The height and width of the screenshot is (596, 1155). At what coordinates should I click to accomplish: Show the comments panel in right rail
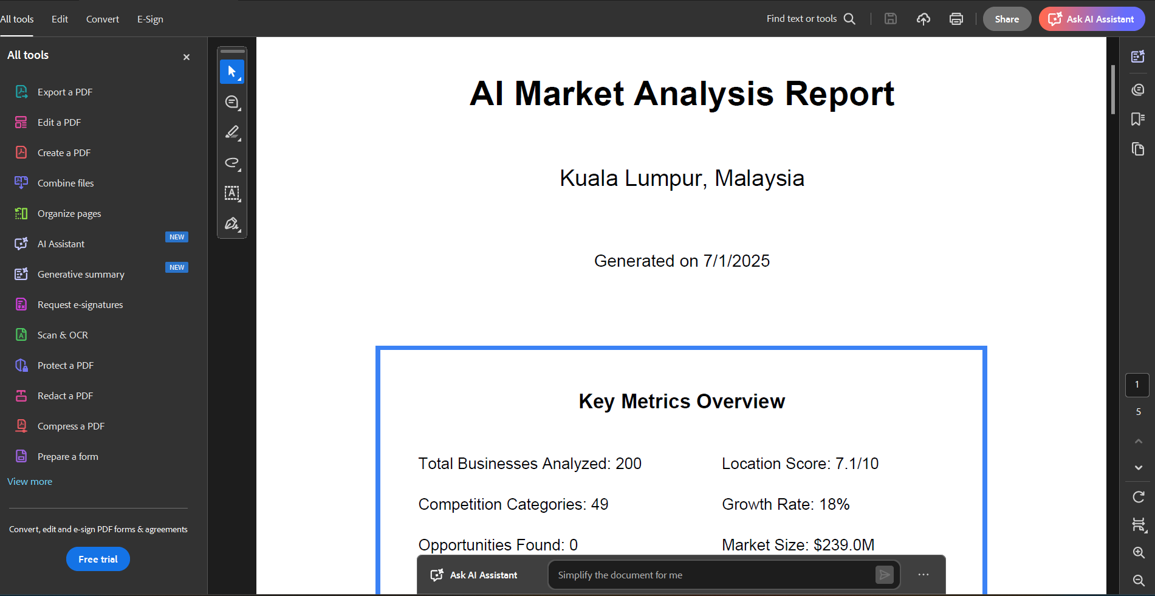click(x=1138, y=90)
